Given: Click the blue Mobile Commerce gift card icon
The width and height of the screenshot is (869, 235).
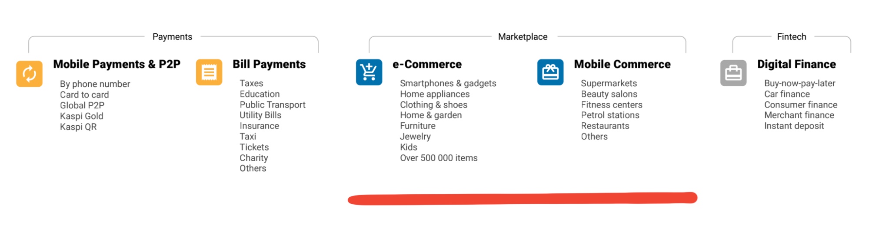Looking at the screenshot, I should [550, 72].
